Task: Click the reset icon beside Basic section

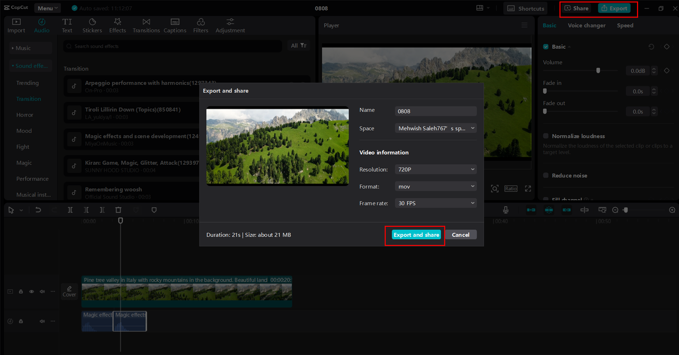Action: (x=651, y=47)
